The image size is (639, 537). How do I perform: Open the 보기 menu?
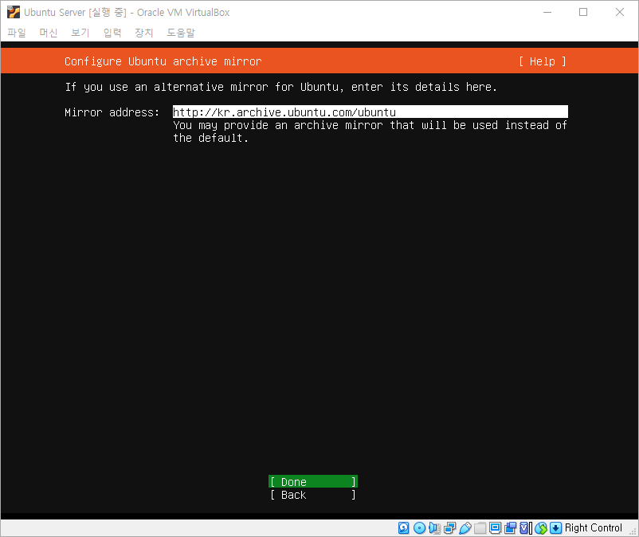coord(80,33)
